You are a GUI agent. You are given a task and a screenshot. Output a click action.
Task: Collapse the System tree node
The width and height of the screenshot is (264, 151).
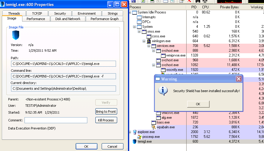pyautogui.click(x=134, y=27)
